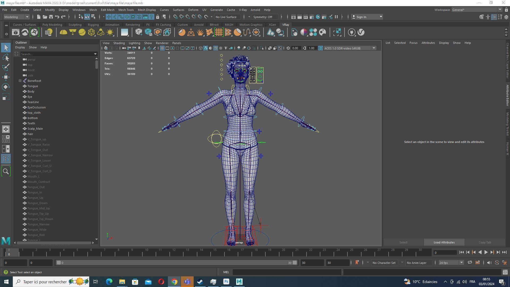Viewport: 510px width, 287px height.
Task: Choose the Scale tool in the toolbox
Action: click(x=6, y=97)
